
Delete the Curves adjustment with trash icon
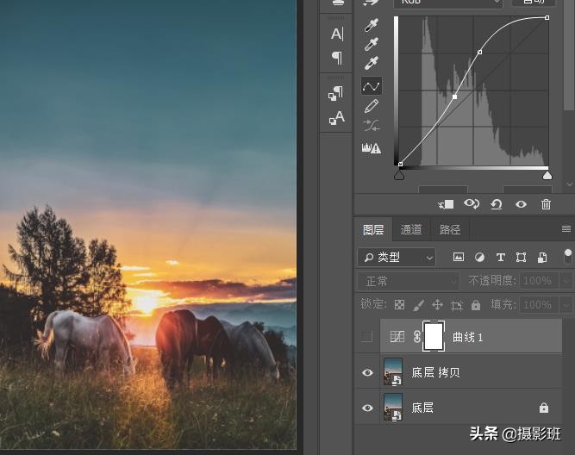point(546,204)
